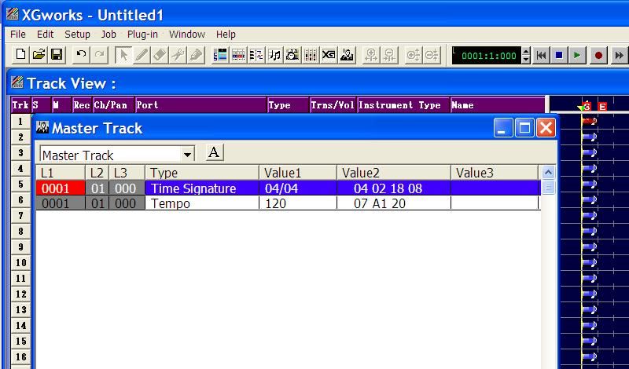
Task: Click the red S start marker
Action: (587, 107)
